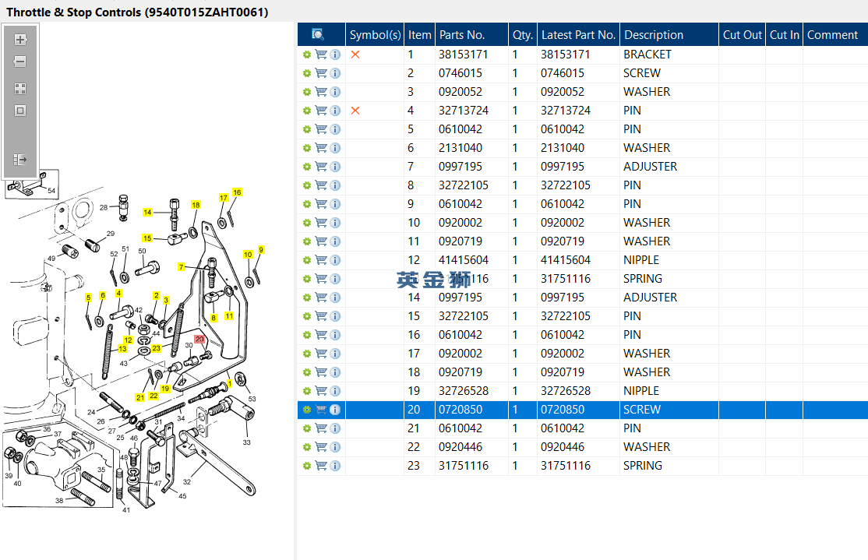Add WASHER 2131040 to cart
868x560 pixels.
point(321,148)
